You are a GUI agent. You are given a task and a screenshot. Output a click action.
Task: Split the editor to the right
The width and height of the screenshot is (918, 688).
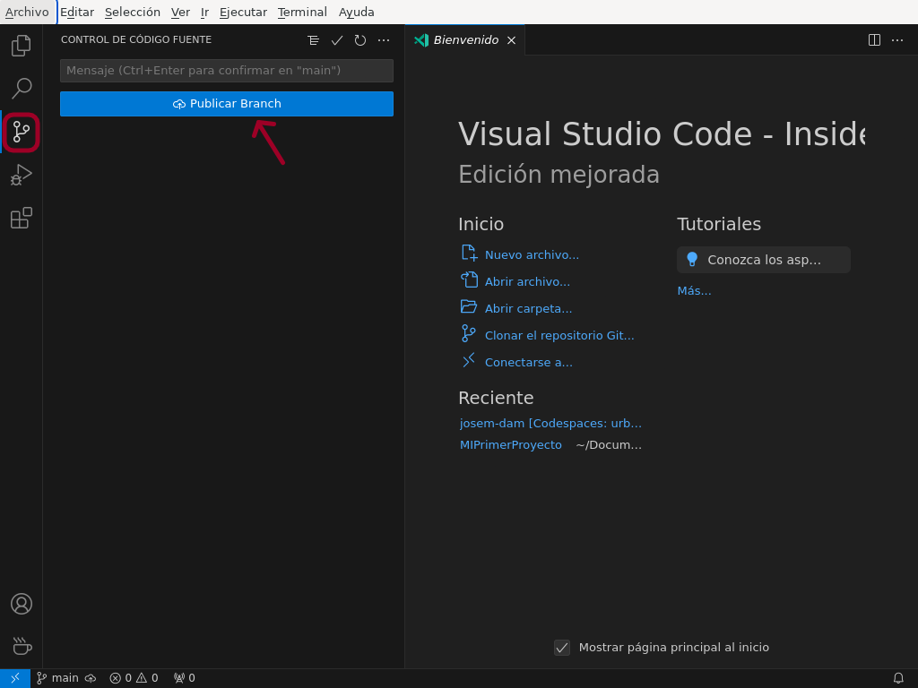[x=874, y=39]
